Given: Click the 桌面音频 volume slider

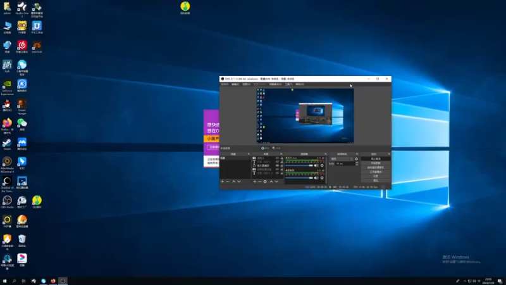Looking at the screenshot, I should (299, 178).
